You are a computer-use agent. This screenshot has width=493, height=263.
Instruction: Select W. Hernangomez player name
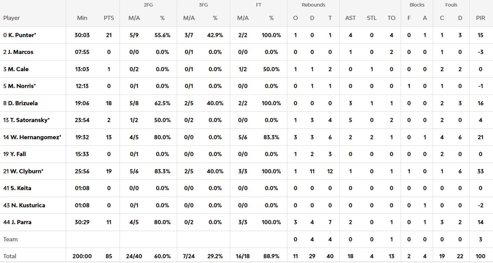pos(34,137)
